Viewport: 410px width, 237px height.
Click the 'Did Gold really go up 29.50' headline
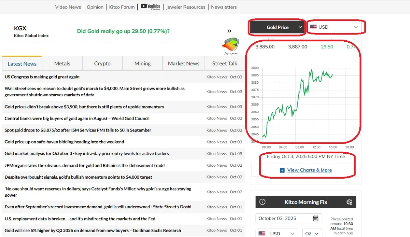pyautogui.click(x=123, y=31)
